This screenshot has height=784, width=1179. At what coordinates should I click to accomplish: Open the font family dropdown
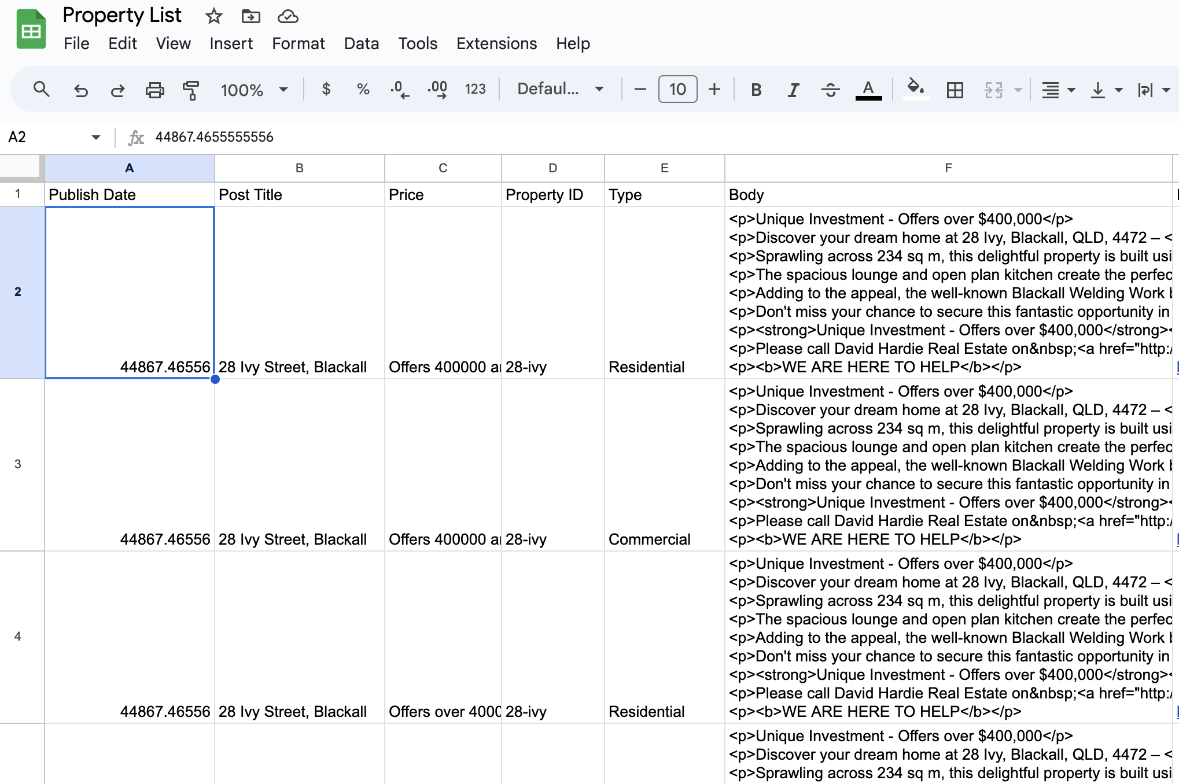(560, 89)
